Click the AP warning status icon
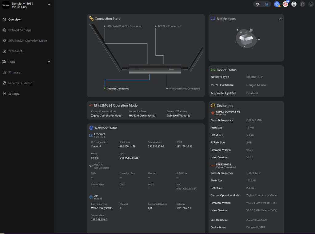 pos(277,4)
